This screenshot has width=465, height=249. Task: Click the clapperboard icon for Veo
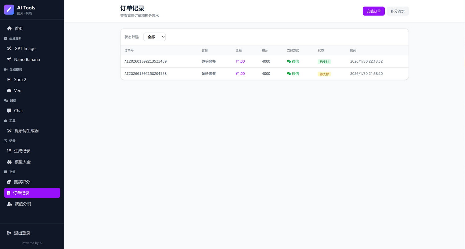9,91
